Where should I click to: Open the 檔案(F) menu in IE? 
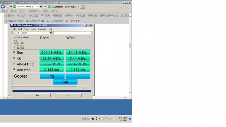tap(5, 11)
